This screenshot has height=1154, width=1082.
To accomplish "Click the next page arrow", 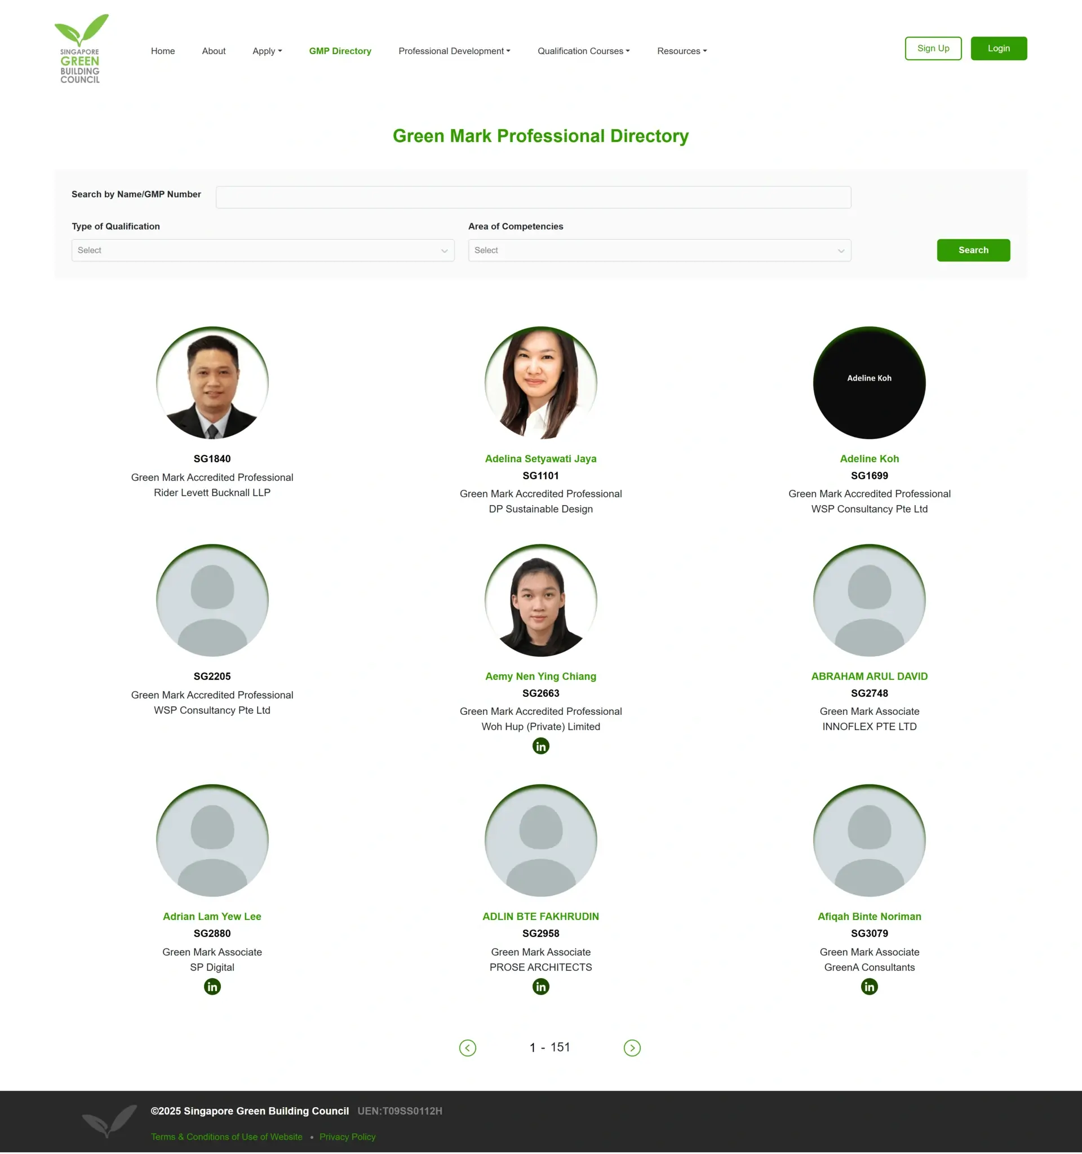I will (632, 1048).
